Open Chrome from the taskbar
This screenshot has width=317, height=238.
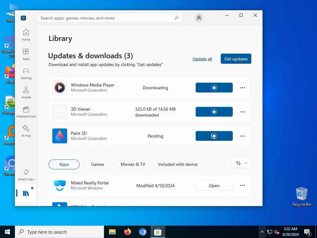[x=142, y=232]
